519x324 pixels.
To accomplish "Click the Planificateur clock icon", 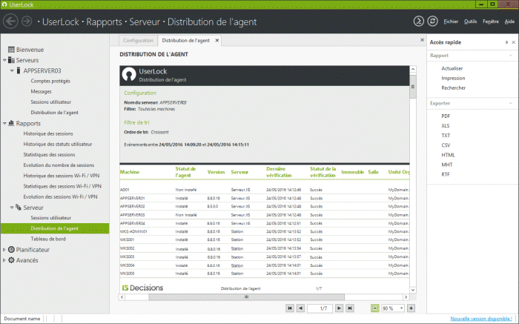I will pos(11,250).
